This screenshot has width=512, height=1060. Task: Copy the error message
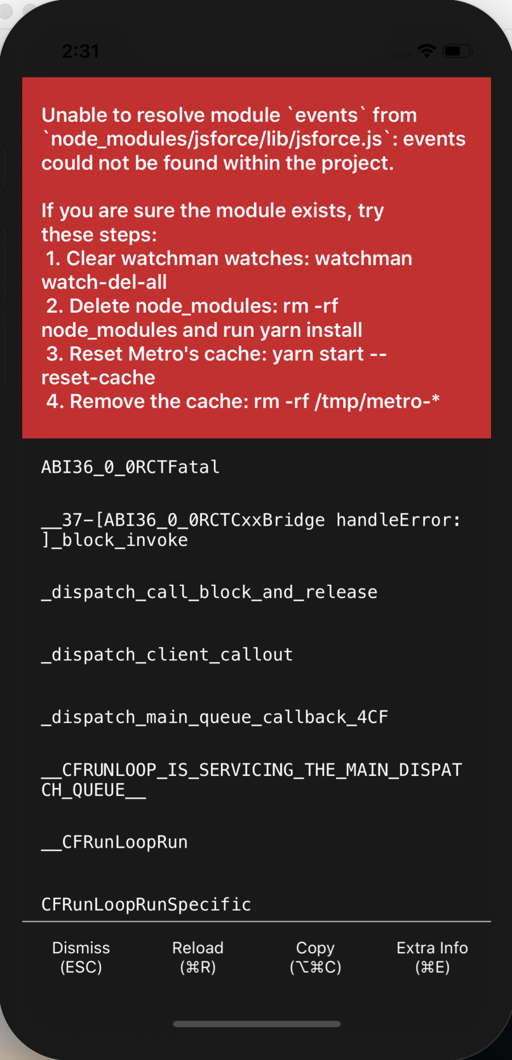click(x=315, y=956)
